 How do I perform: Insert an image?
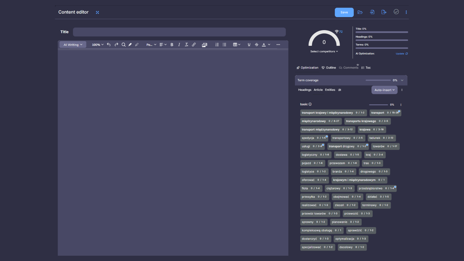[204, 45]
